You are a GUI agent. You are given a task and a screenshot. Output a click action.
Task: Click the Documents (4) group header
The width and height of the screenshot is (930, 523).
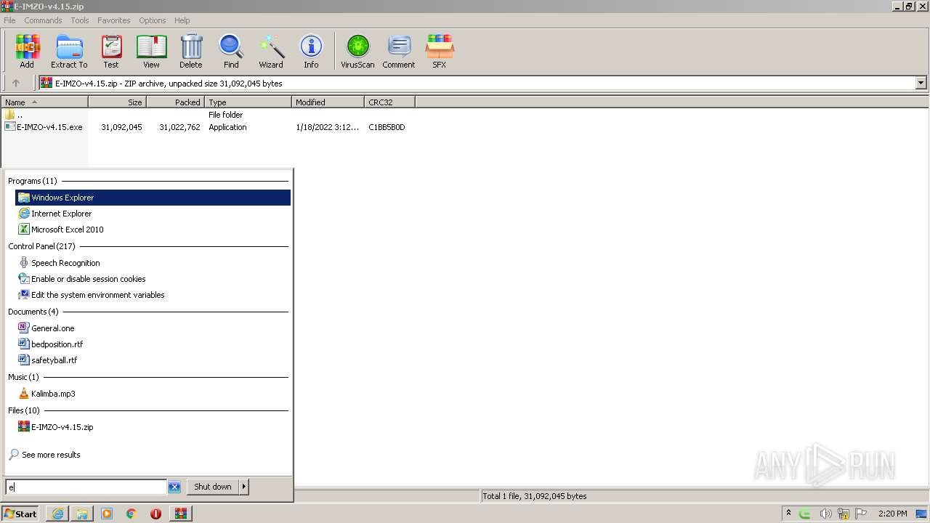[x=33, y=312]
